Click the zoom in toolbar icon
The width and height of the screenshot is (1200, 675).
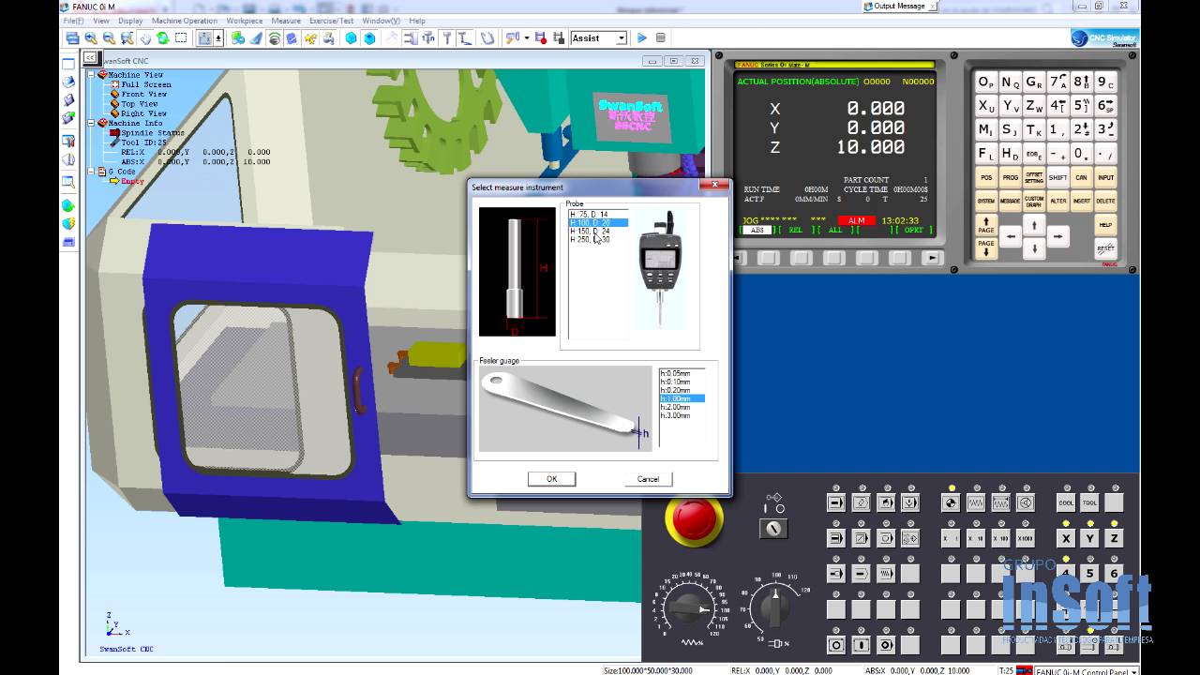coord(91,38)
